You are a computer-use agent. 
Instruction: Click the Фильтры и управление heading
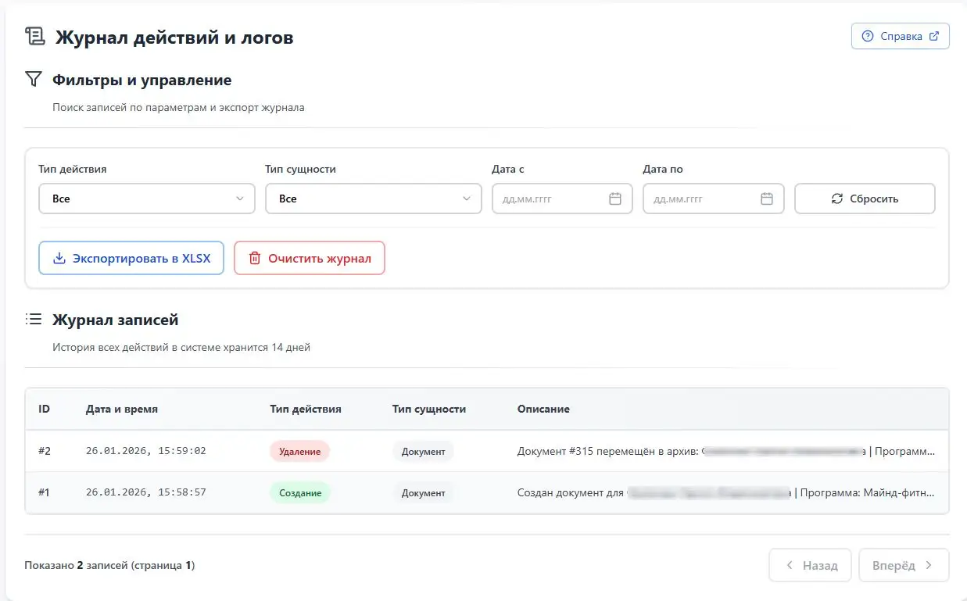[141, 80]
